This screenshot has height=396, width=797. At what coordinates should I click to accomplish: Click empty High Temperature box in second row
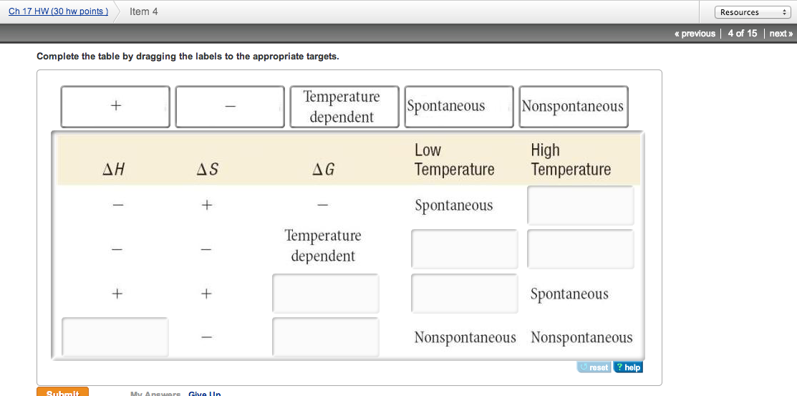click(581, 249)
